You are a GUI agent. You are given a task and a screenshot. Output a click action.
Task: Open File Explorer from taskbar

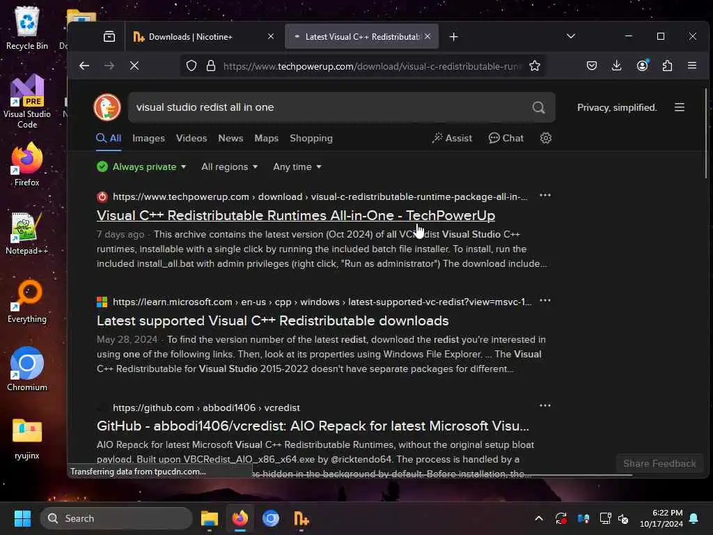coord(209,518)
